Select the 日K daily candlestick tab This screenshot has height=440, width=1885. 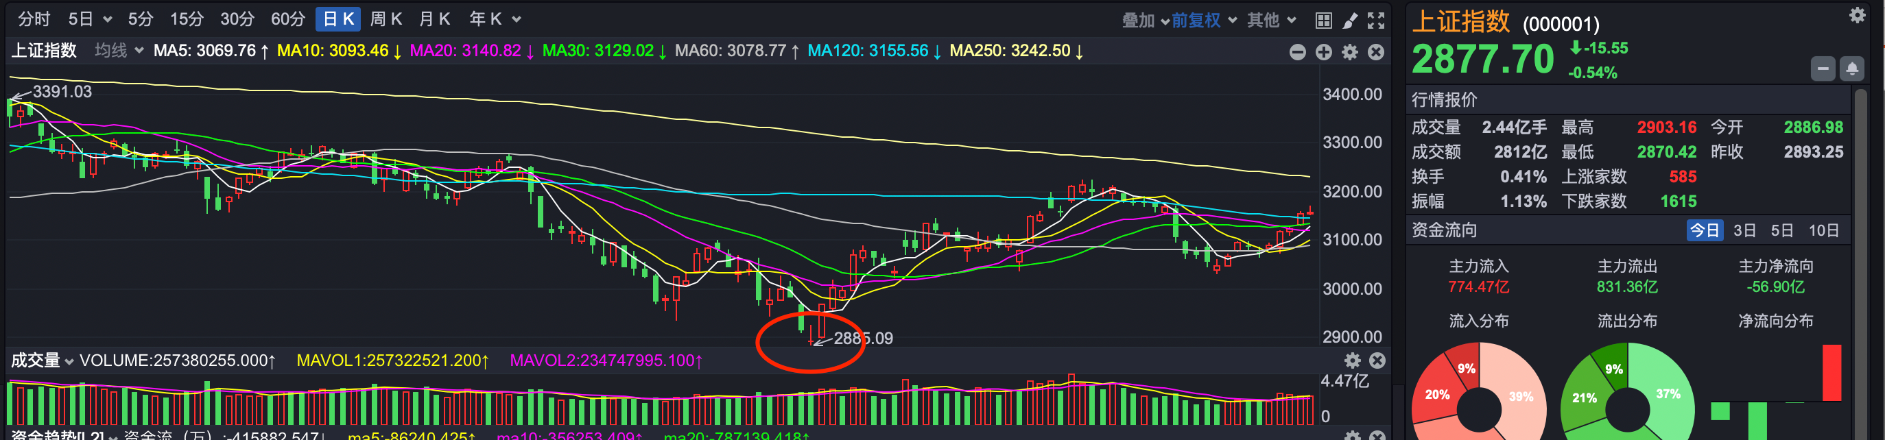pos(339,19)
